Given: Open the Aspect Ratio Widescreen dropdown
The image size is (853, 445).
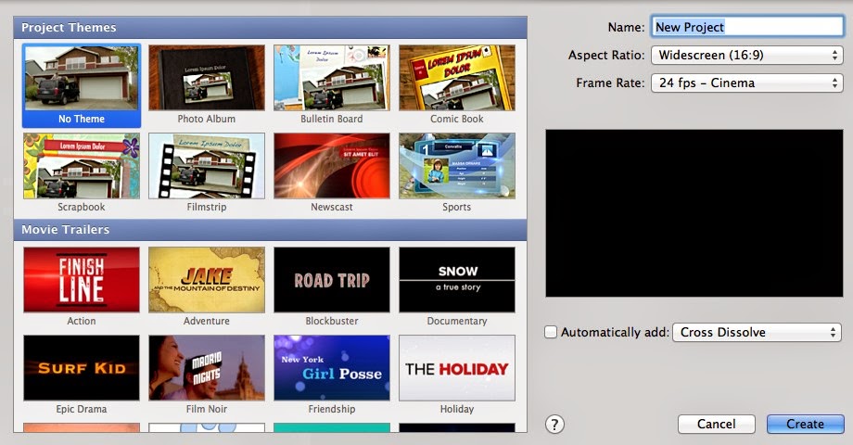Looking at the screenshot, I should 747,55.
